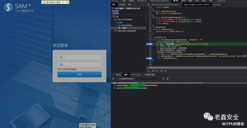Image resolution: width=247 pixels, height=128 pixels.
Task: Click the SAM+ logo icon
Action: (8, 7)
